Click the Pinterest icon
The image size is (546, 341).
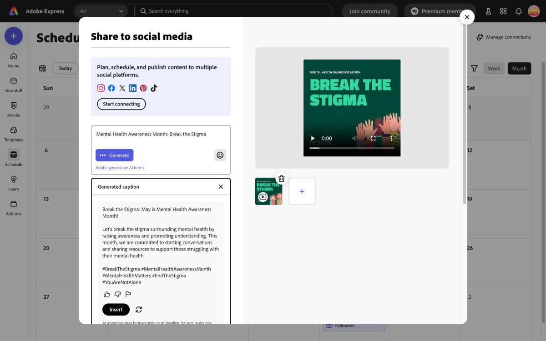point(143,88)
